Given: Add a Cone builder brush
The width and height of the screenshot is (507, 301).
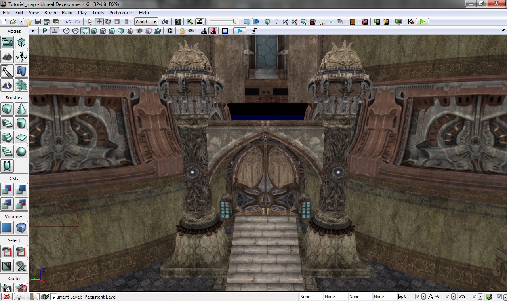Looking at the screenshot, I should [x=21, y=109].
